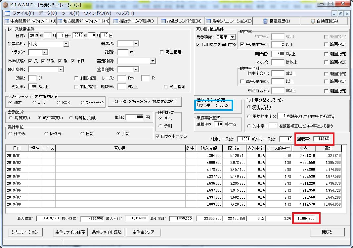Toggle 代用馬券を適用する checkbox

(198, 45)
